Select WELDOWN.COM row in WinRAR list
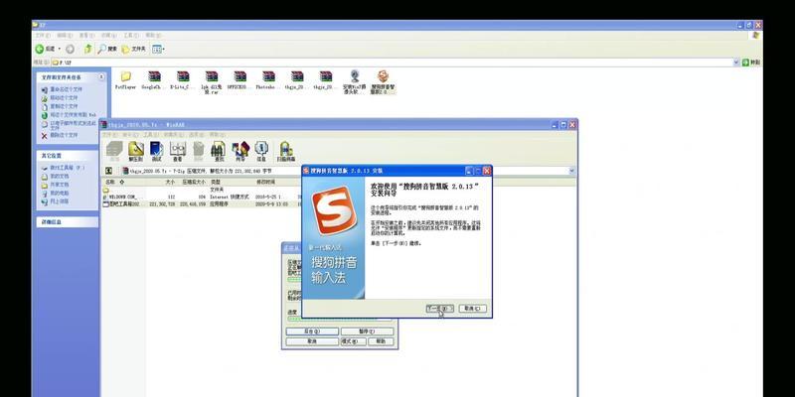The width and height of the screenshot is (795, 397). (203, 197)
